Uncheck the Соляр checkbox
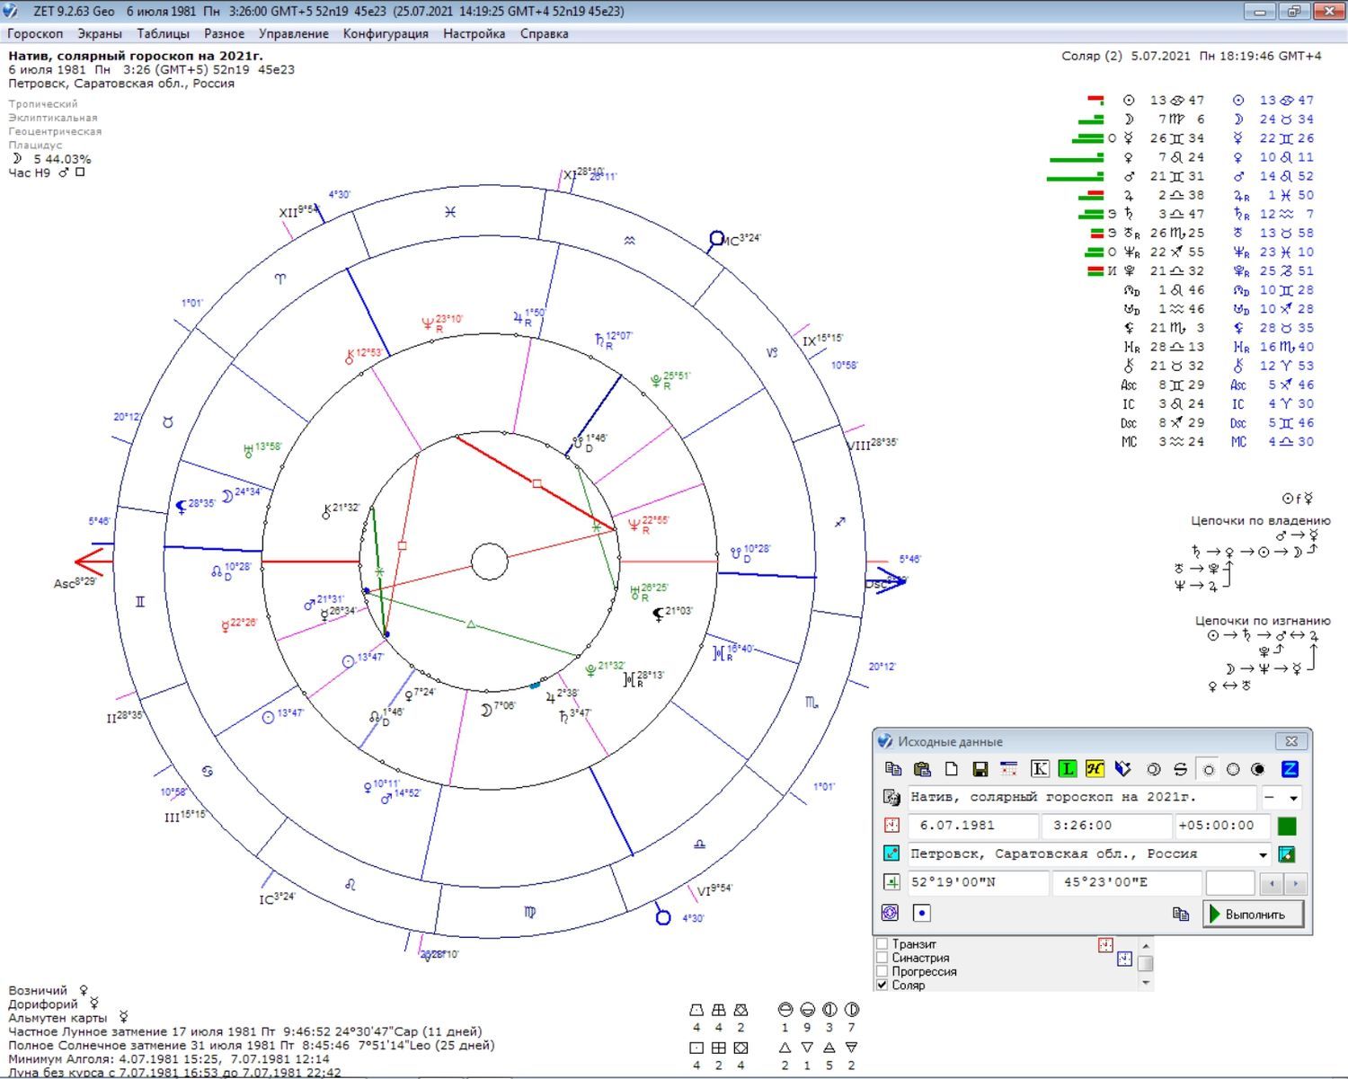The width and height of the screenshot is (1348, 1079). pyautogui.click(x=882, y=985)
